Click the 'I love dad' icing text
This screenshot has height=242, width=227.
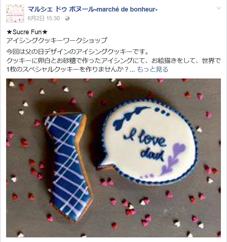146,145
